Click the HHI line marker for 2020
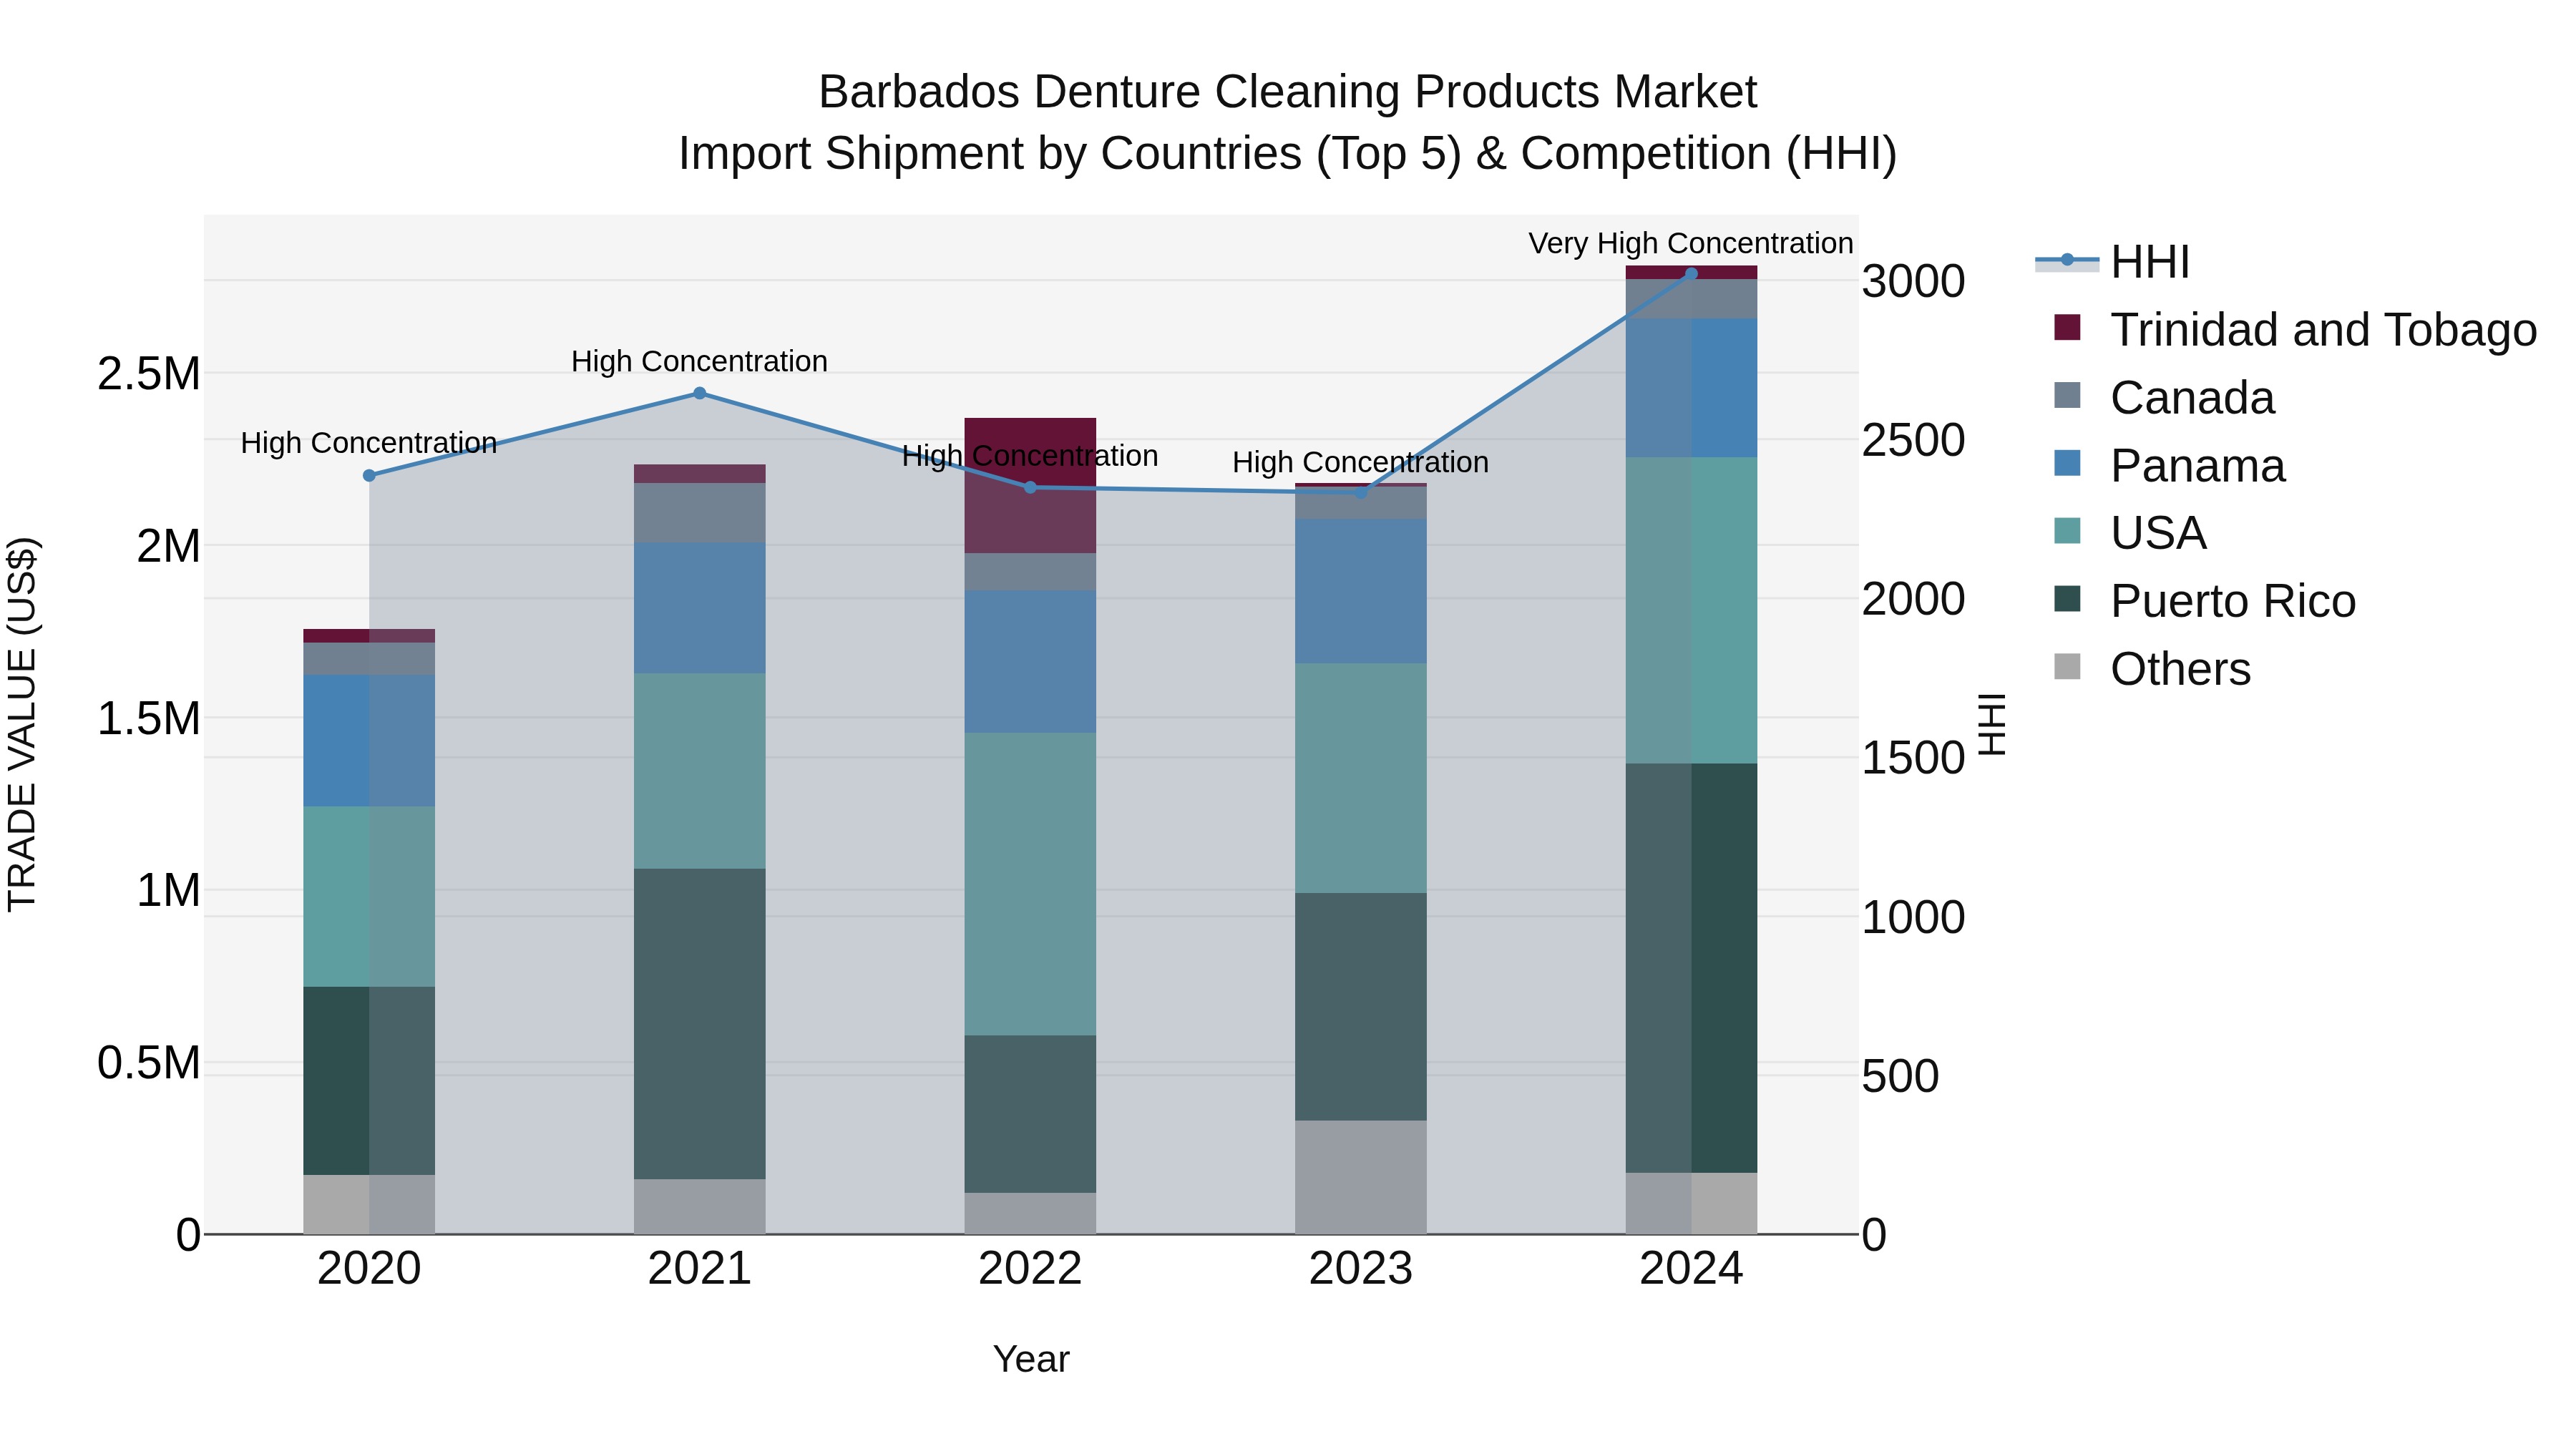This screenshot has height=1449, width=2576. 369,476
